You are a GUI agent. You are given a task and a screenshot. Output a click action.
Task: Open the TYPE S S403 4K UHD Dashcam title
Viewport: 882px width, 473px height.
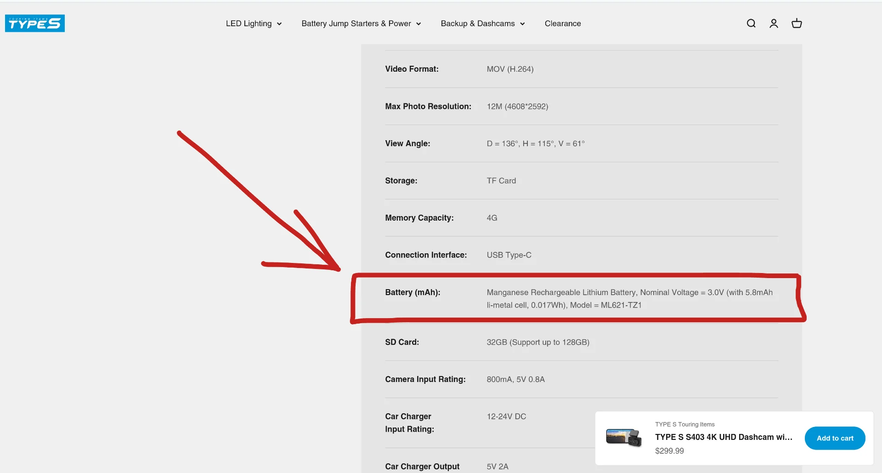point(724,437)
